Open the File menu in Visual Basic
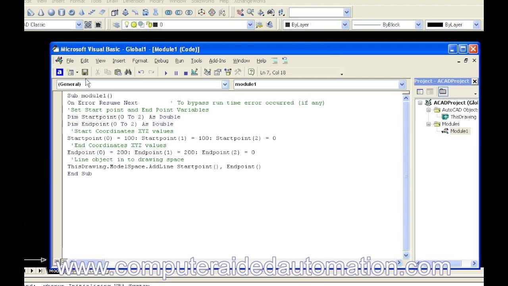The image size is (508, 286). point(70,61)
